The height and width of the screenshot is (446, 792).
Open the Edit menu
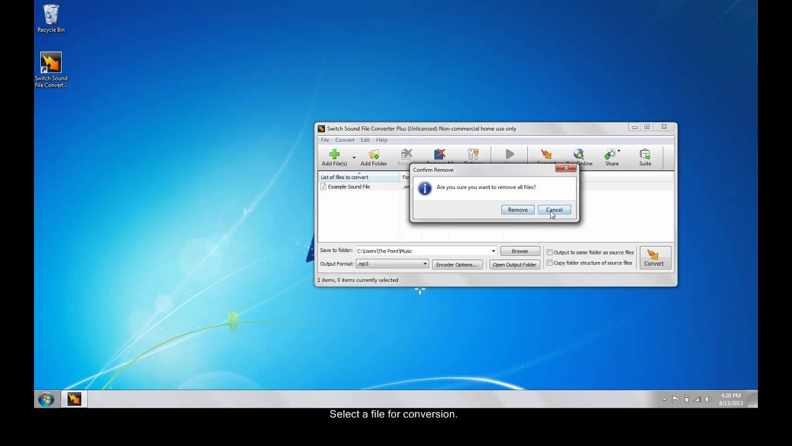[x=365, y=140]
